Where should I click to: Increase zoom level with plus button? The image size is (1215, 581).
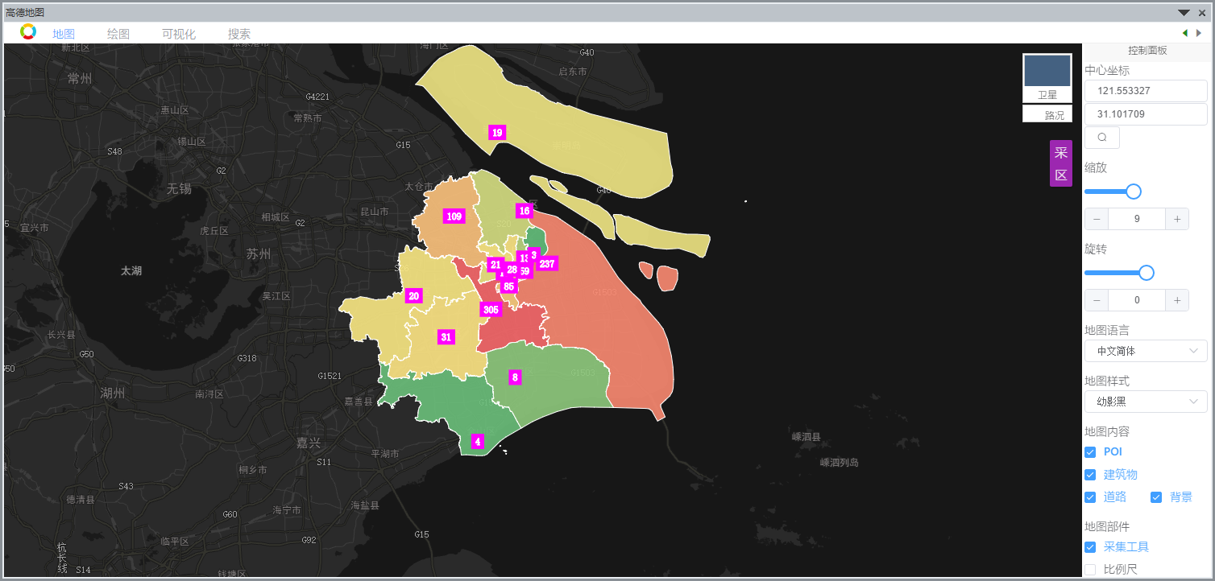[x=1177, y=219]
